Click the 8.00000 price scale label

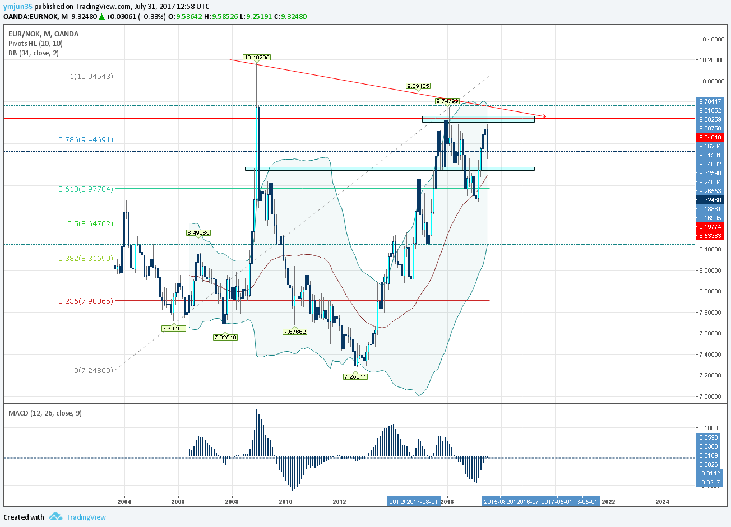710,291
